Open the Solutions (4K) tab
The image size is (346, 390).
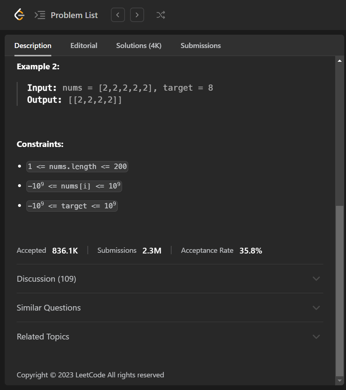click(x=139, y=46)
